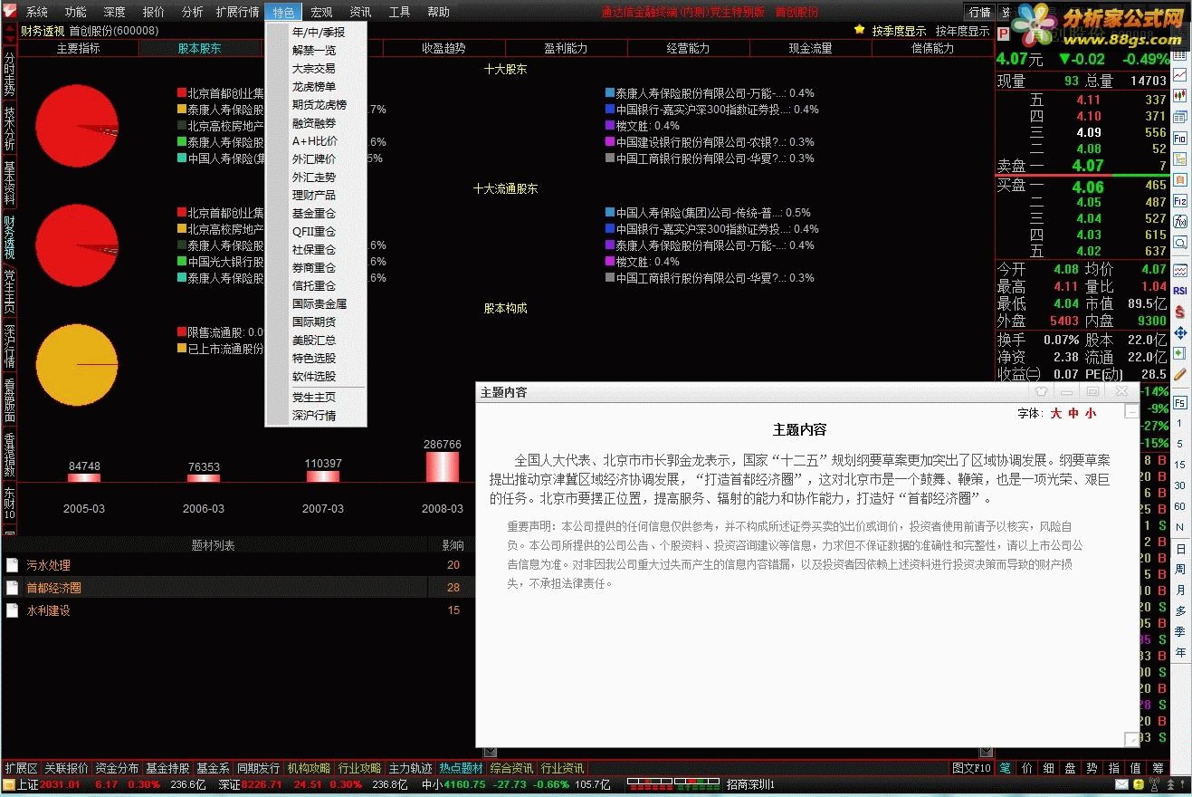Switch to 偿债能力 tab
Image resolution: width=1192 pixels, height=797 pixels.
[x=931, y=48]
